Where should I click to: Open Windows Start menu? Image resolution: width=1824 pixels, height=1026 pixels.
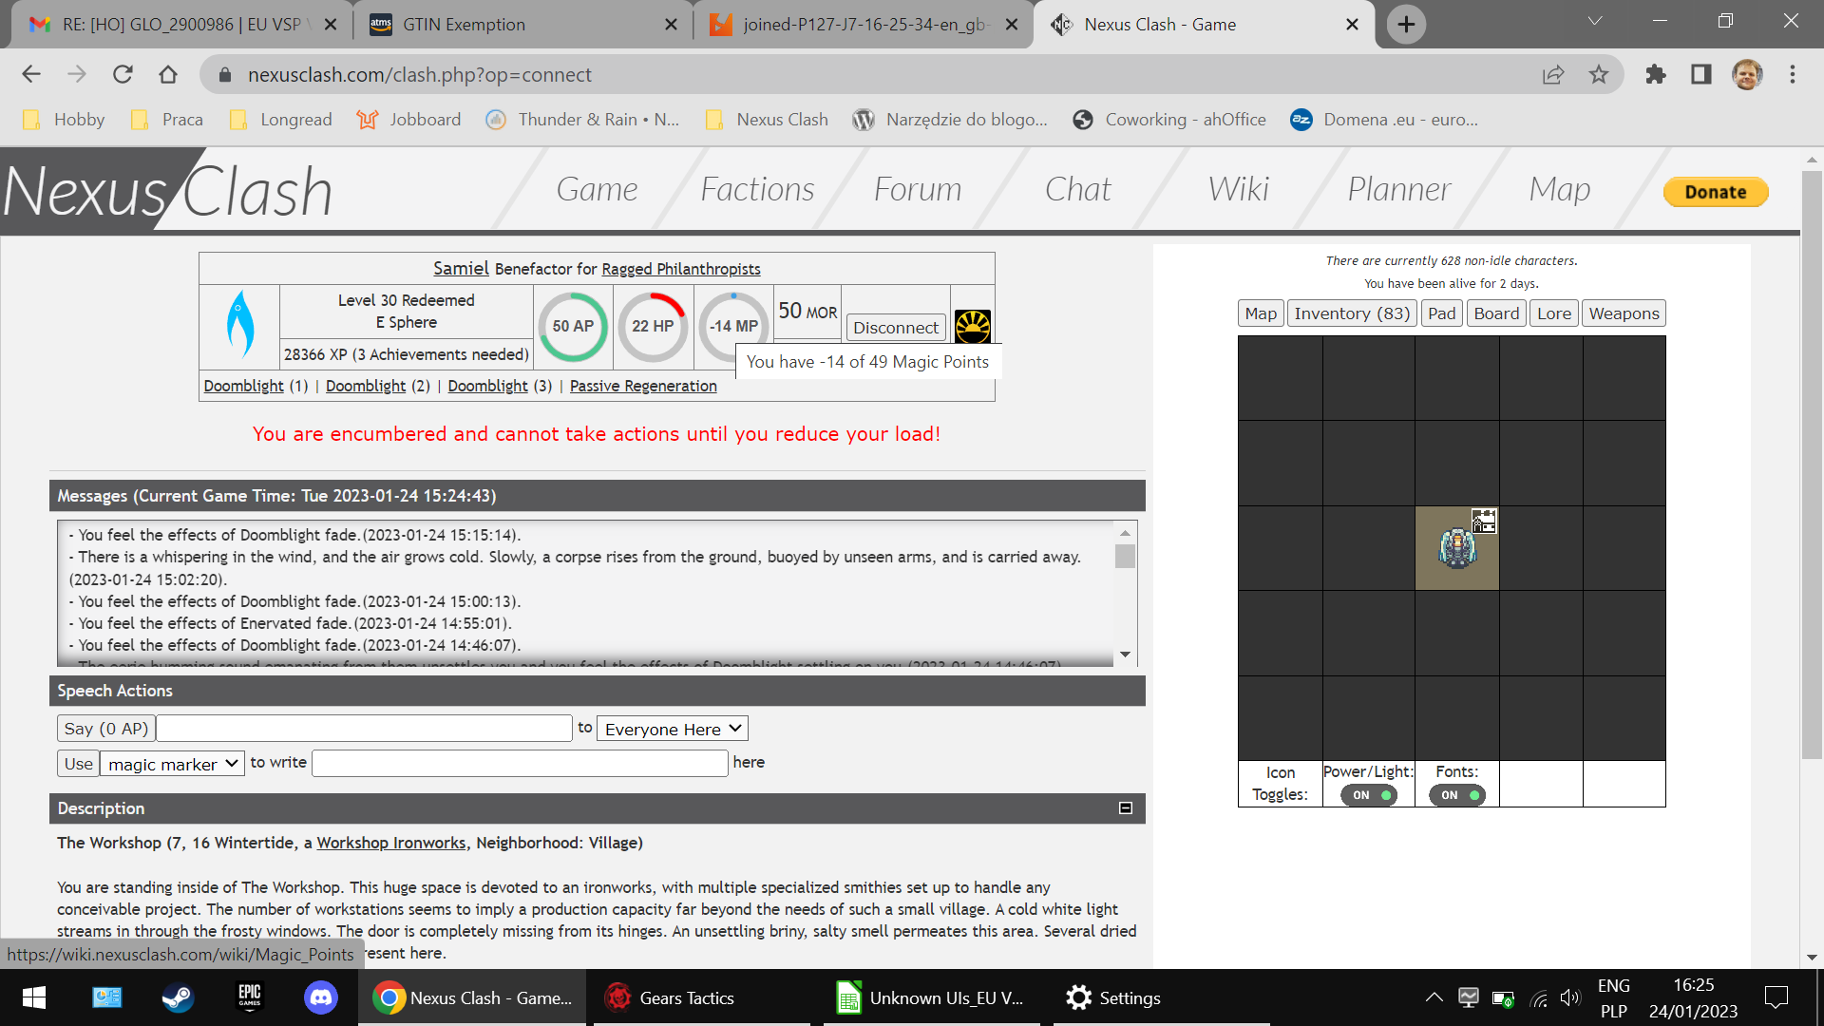[x=34, y=997]
